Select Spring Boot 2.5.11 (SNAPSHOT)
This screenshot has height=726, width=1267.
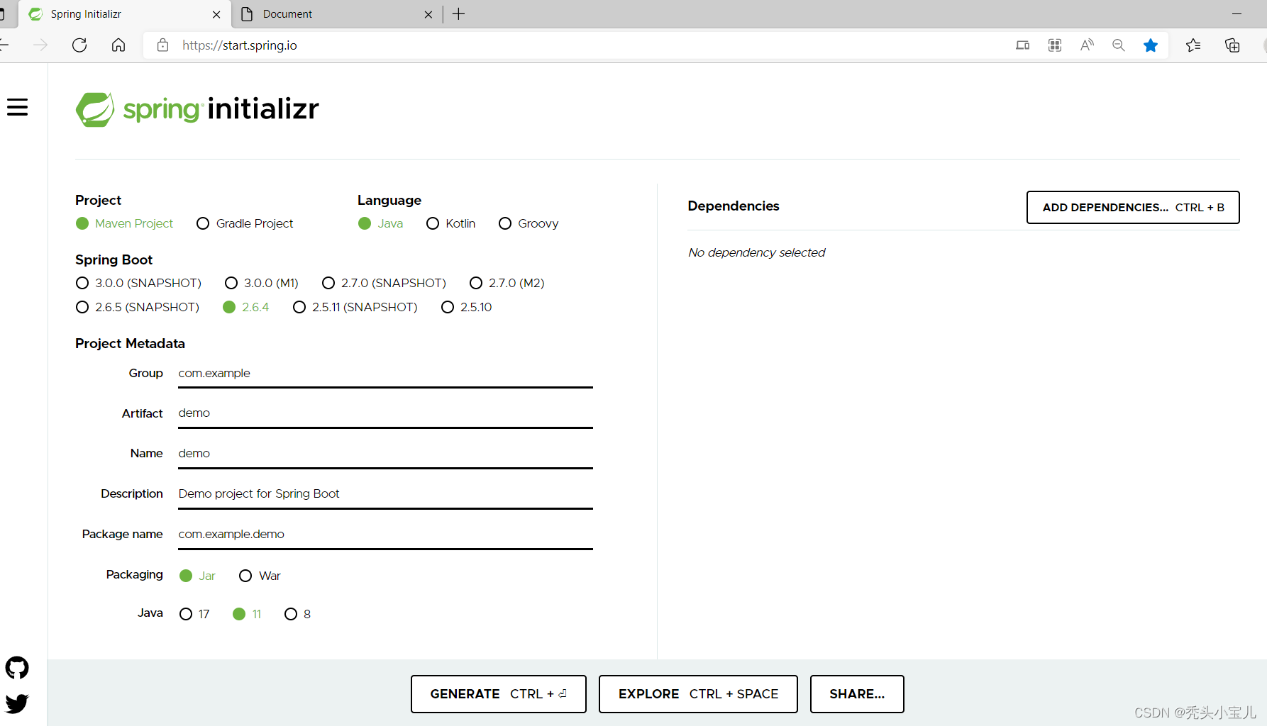pyautogui.click(x=355, y=307)
